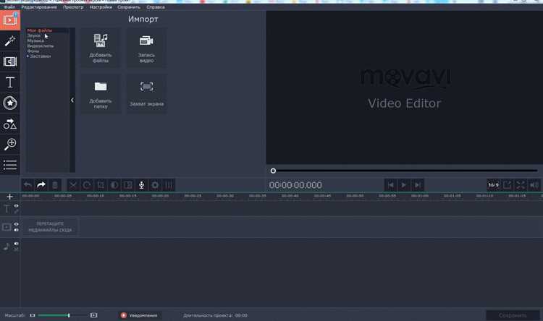This screenshot has width=543, height=321.
Task: Open the Stickers star panel
Action: (10, 103)
